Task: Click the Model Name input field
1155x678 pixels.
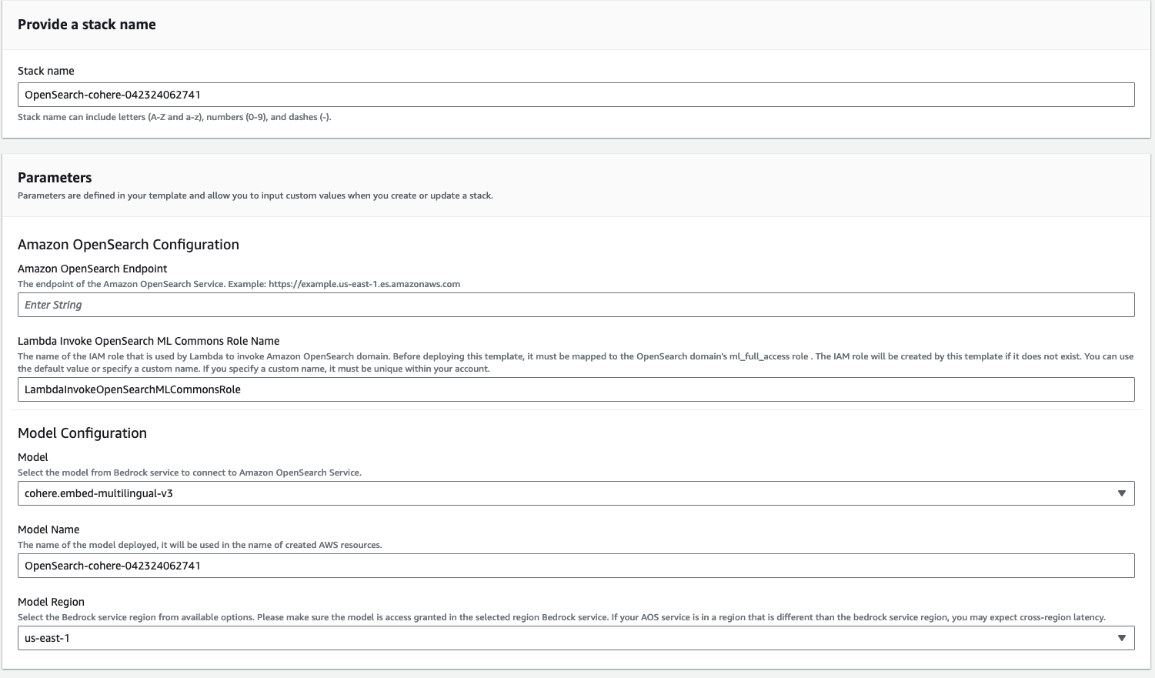Action: 576,566
